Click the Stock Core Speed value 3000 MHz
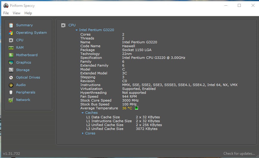The height and width of the screenshot is (158, 259). 130,100
